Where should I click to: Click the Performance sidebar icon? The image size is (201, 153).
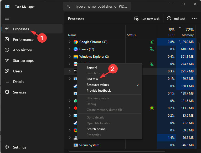click(x=7, y=40)
